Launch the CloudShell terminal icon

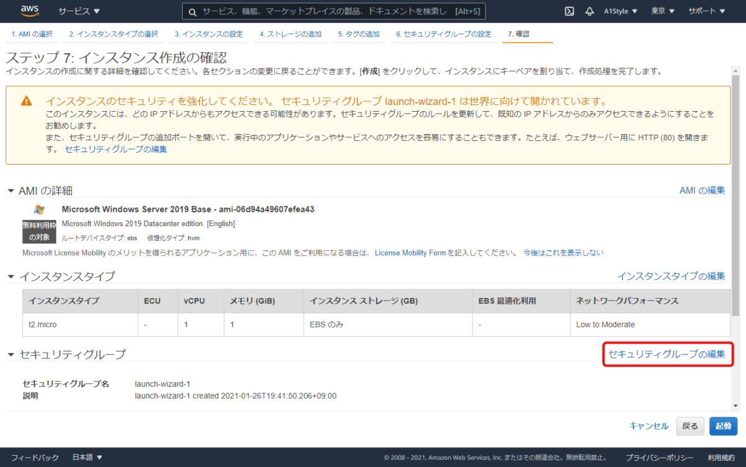(x=569, y=11)
